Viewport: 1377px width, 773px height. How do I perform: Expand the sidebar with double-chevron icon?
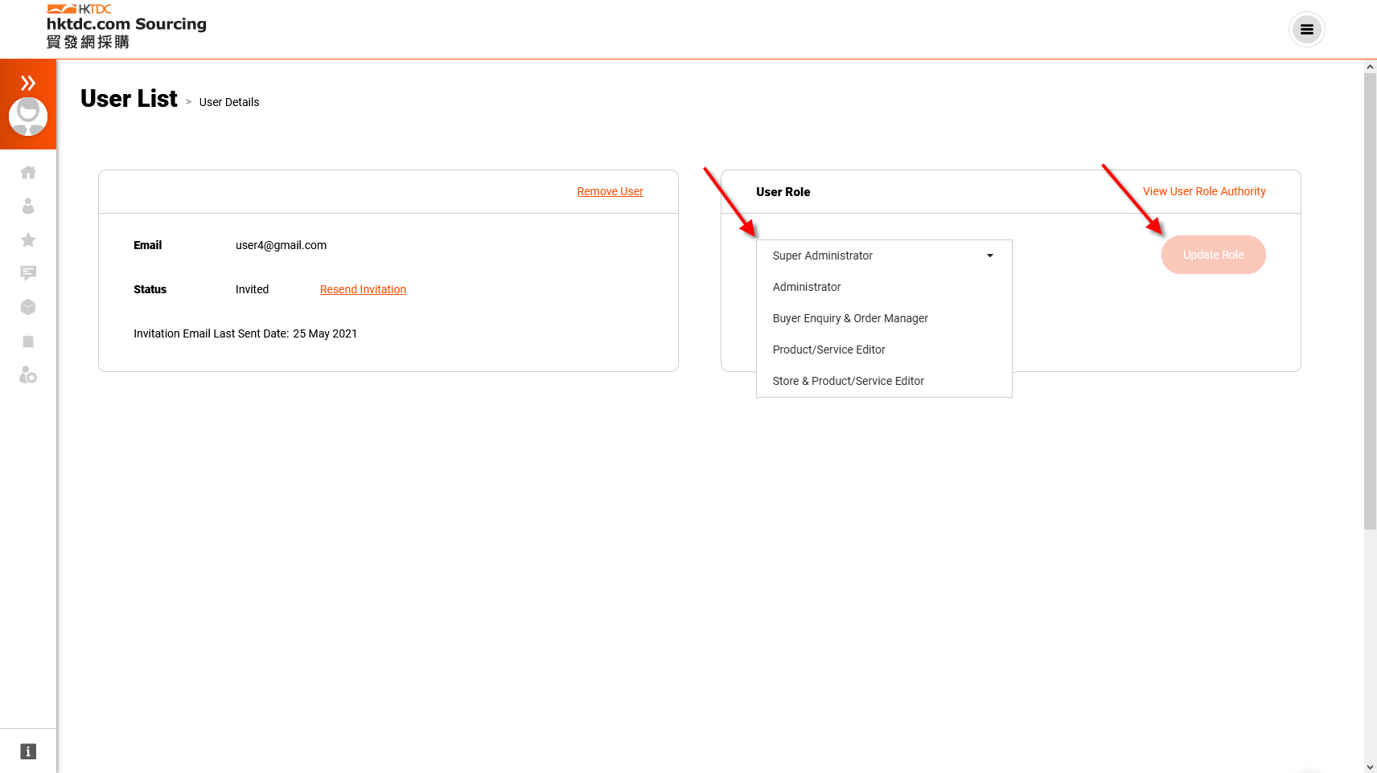point(28,83)
